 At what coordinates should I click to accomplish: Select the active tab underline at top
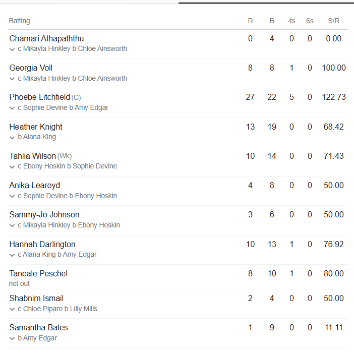tap(266, 3)
